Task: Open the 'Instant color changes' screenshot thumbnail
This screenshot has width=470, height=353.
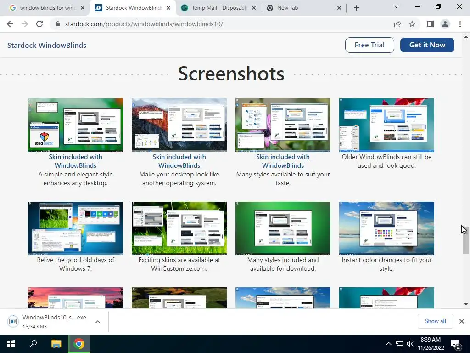Action: tap(386, 228)
